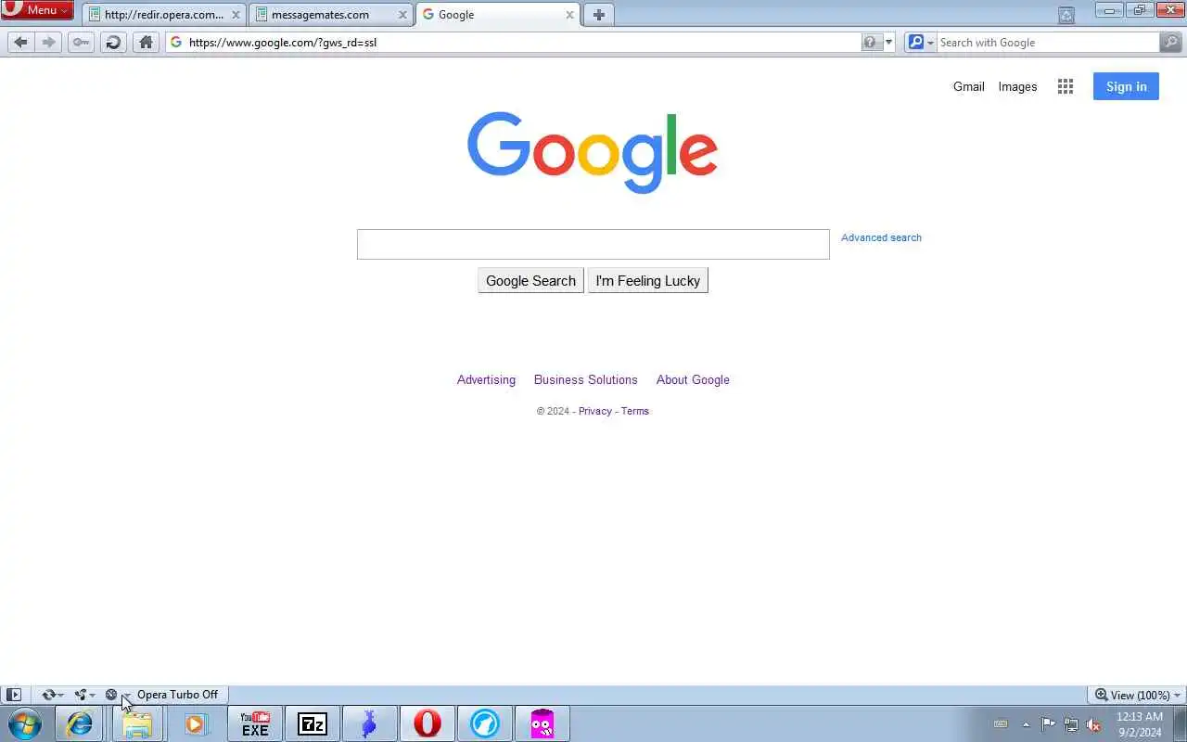The image size is (1187, 742).
Task: Open the password wand key icon
Action: [x=82, y=42]
